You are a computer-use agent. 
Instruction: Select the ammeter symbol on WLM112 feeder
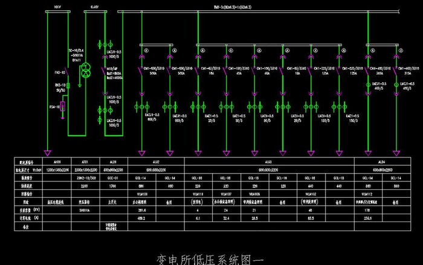[x=373, y=50]
